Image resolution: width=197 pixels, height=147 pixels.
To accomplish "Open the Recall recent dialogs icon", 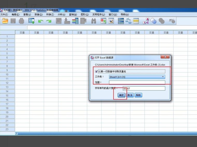I will 31,21.
